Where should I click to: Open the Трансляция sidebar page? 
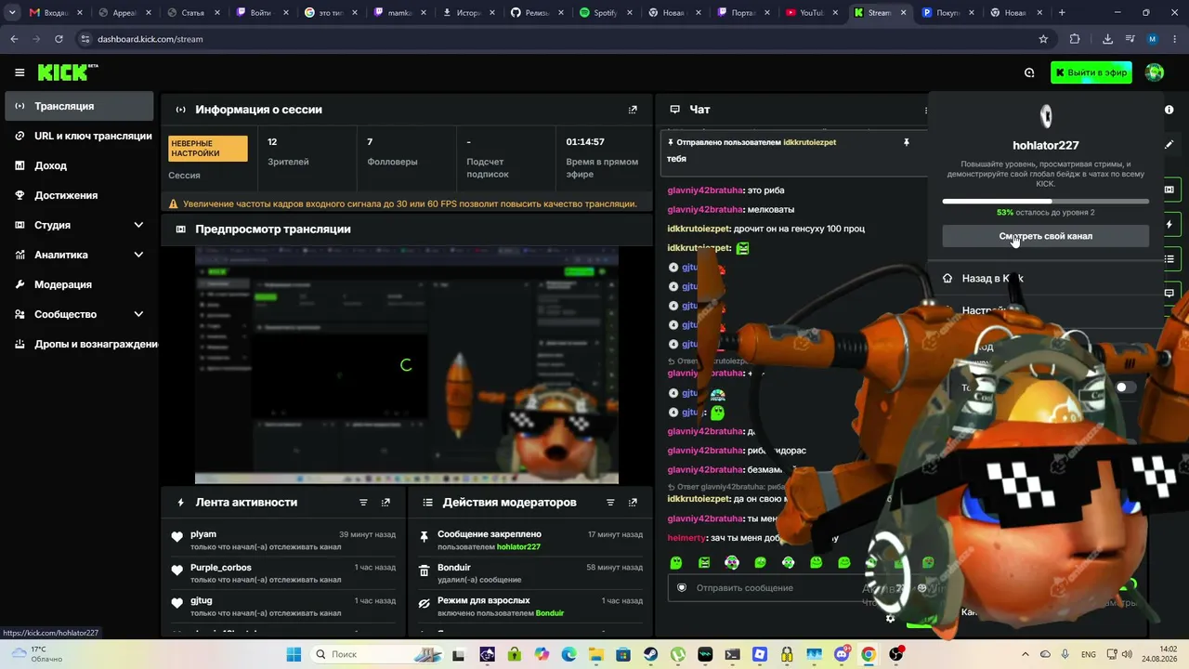pos(79,106)
